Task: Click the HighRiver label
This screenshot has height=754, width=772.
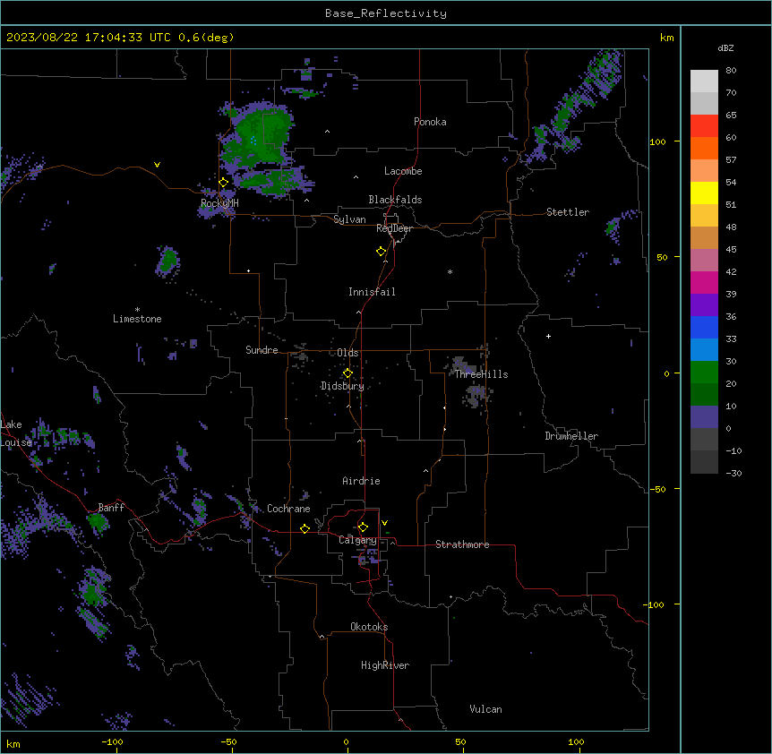Action: (x=385, y=665)
